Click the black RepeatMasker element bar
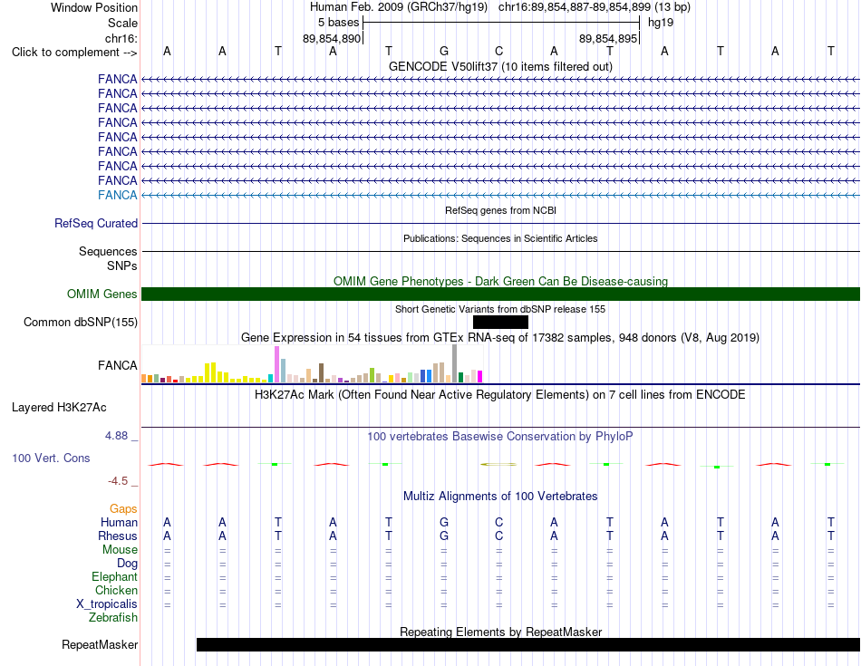Image resolution: width=861 pixels, height=666 pixels. coord(528,644)
